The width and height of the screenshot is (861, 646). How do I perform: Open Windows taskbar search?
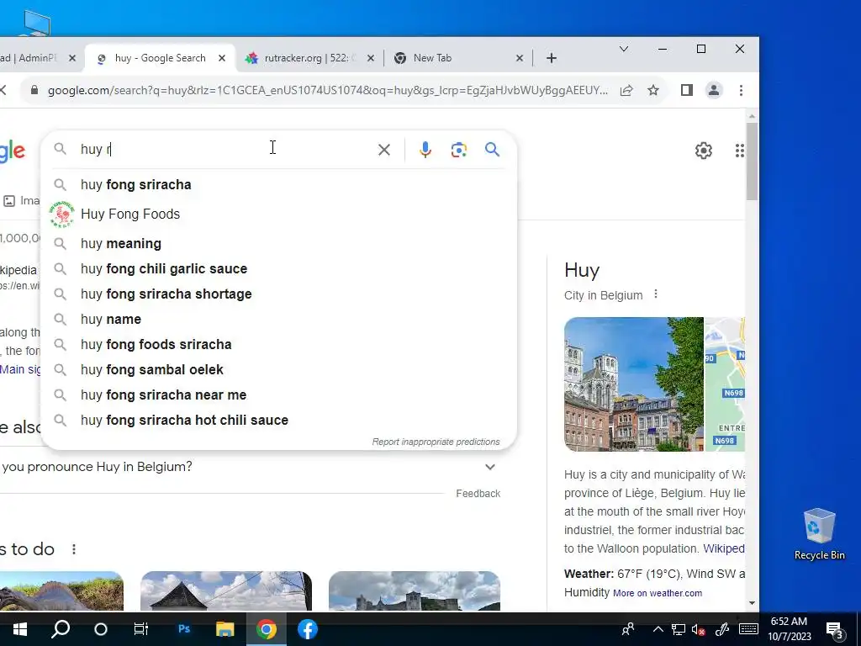tap(61, 629)
